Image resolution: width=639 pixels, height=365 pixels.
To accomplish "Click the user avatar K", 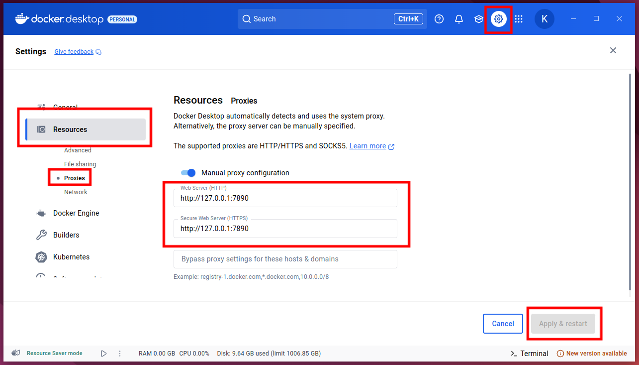I will 545,19.
